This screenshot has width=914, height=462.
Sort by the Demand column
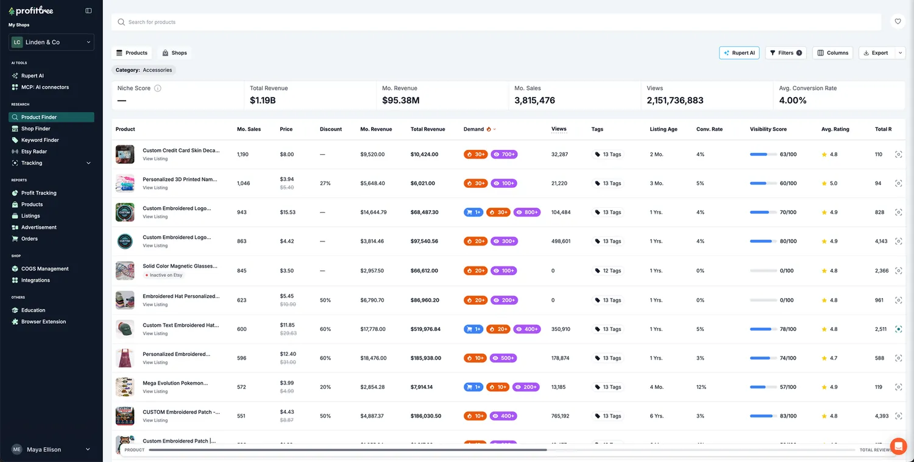pyautogui.click(x=480, y=129)
